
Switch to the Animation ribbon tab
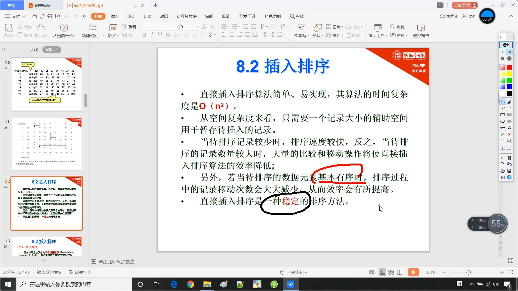(x=164, y=16)
